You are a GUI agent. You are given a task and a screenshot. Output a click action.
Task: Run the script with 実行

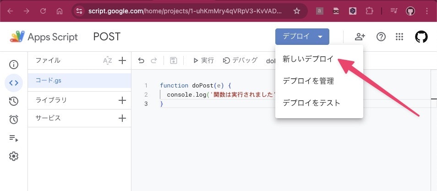coord(203,60)
